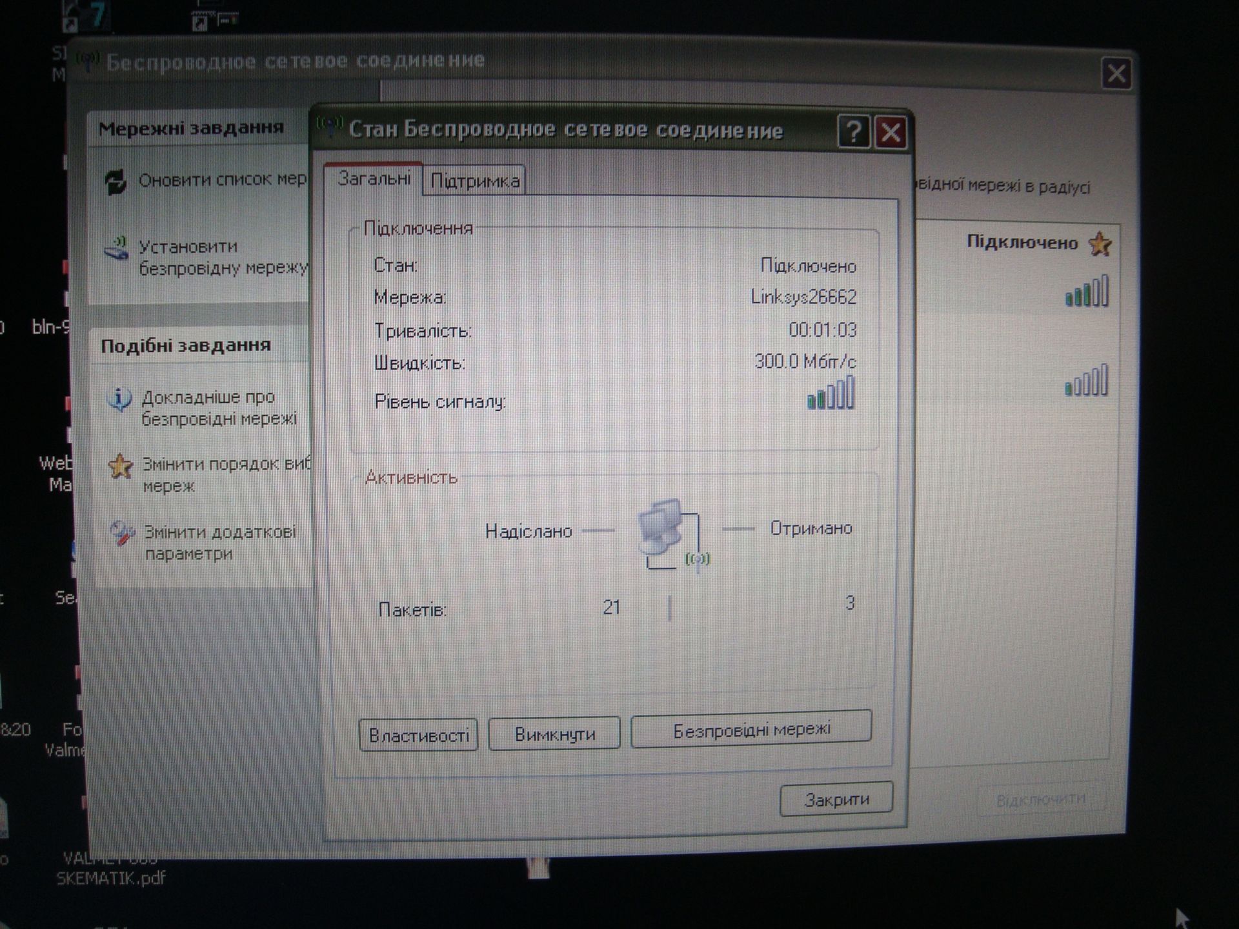Viewport: 1239px width, 929px height.
Task: Open Властивості button
Action: [418, 735]
